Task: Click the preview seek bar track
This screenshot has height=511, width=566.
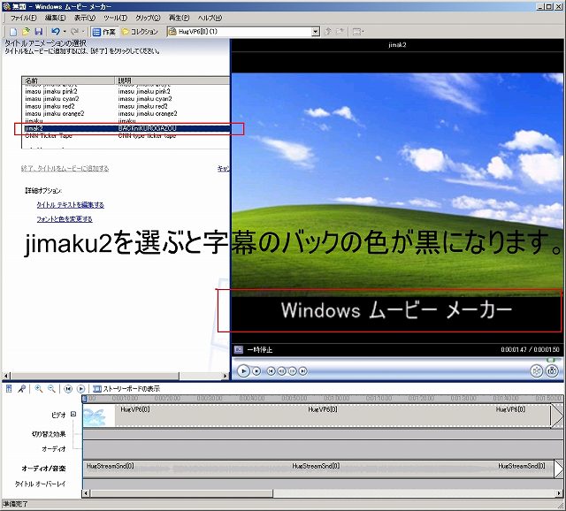Action: 395,360
